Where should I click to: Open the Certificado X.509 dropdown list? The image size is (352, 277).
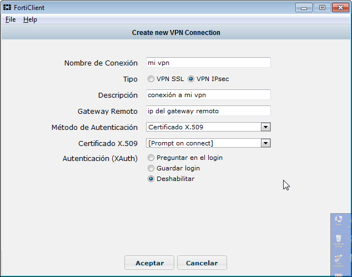(265, 143)
